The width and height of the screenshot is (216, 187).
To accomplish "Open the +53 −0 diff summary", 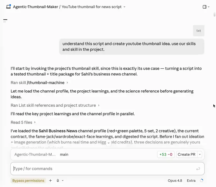I will tap(166, 154).
